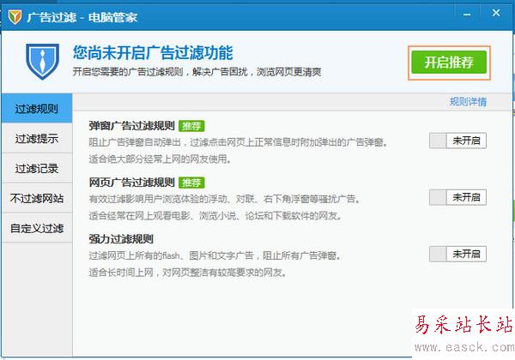Go to the 不过滤网站 tab
This screenshot has width=515, height=360.
point(37,198)
